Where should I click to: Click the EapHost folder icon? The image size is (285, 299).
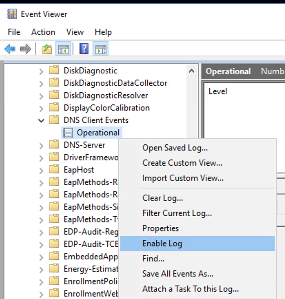click(x=54, y=169)
